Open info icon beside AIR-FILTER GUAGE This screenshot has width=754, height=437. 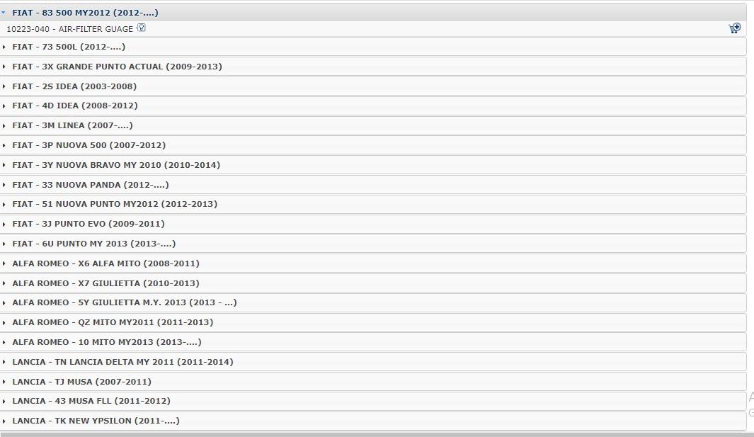pos(141,28)
